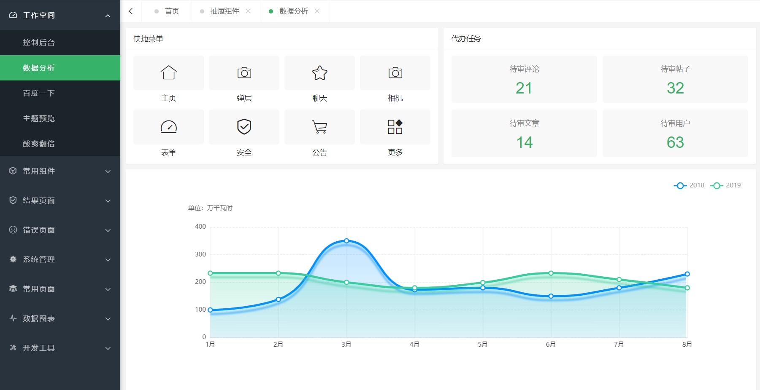This screenshot has width=760, height=390.
Task: Click the 2019 data point at 6月
Action: [x=551, y=273]
